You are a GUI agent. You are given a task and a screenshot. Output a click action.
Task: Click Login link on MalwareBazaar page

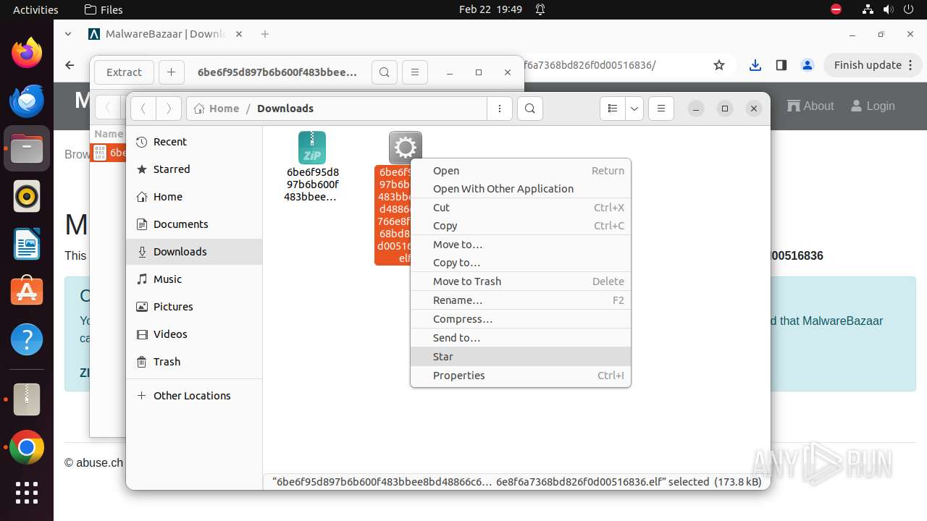click(873, 106)
